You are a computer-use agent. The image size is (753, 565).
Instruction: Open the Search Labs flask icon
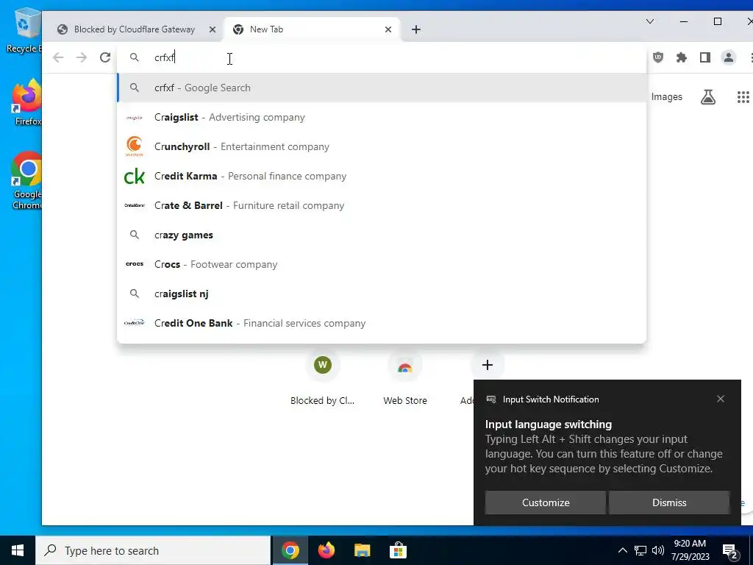point(708,97)
